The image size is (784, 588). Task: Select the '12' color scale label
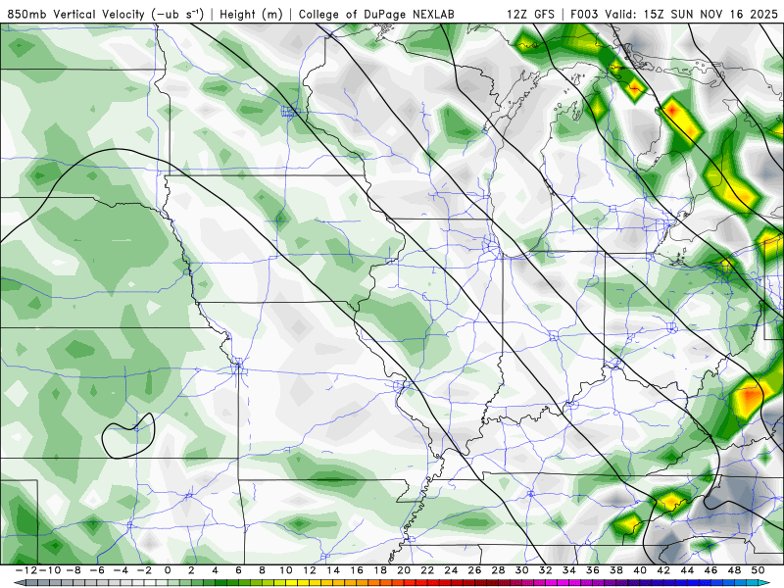pyautogui.click(x=310, y=570)
